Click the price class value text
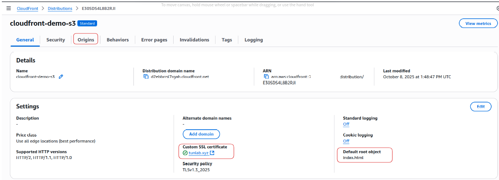This screenshot has height=180, width=499. (x=56, y=141)
